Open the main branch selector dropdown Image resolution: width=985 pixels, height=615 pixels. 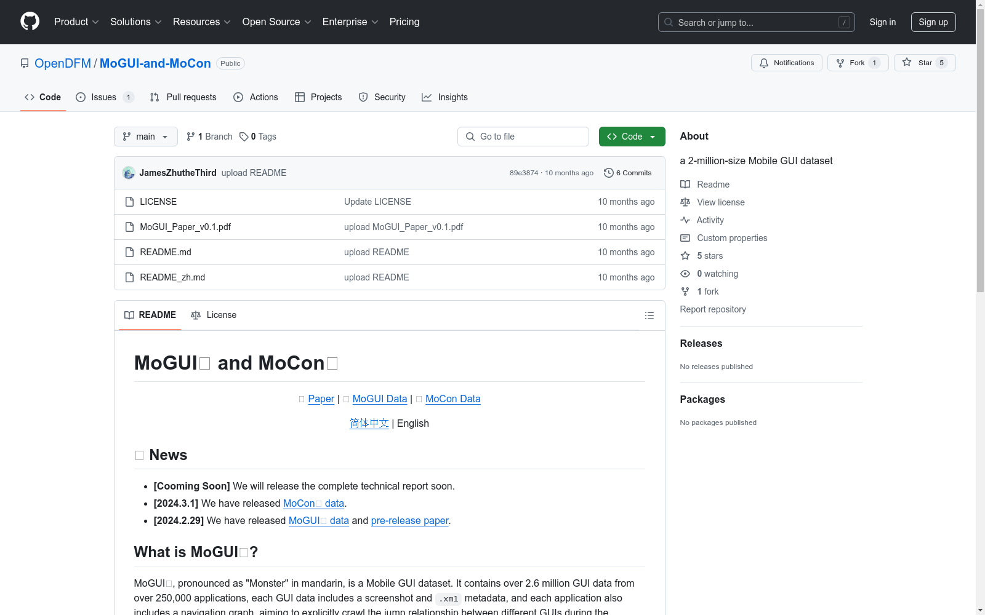(146, 137)
